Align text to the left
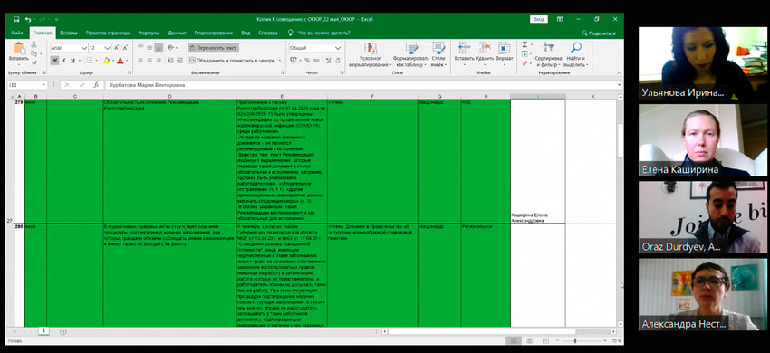This screenshot has height=353, width=770. click(140, 61)
